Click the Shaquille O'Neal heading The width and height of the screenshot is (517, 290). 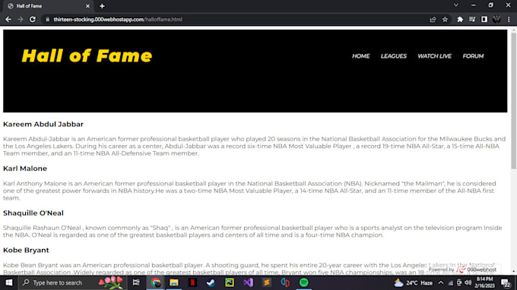click(33, 213)
